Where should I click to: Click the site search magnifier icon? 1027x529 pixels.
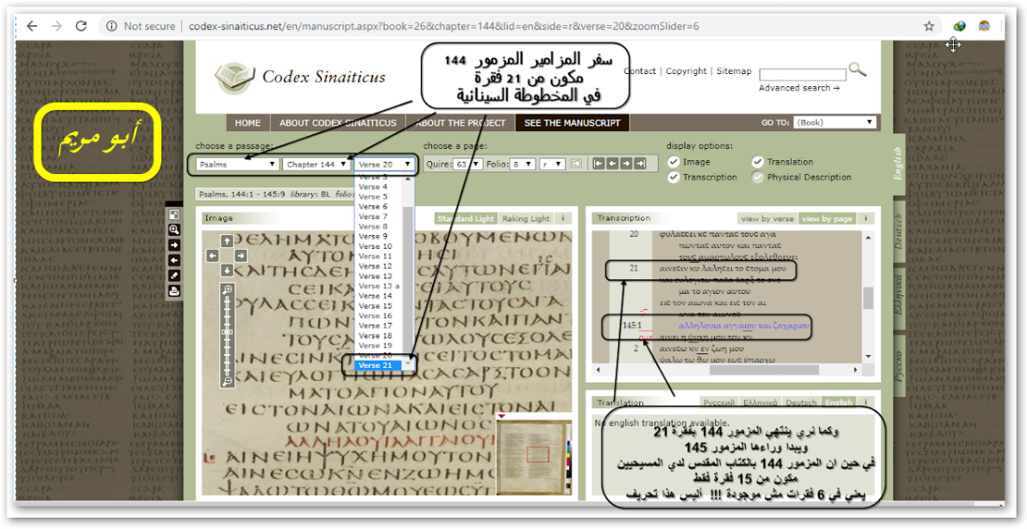[857, 69]
